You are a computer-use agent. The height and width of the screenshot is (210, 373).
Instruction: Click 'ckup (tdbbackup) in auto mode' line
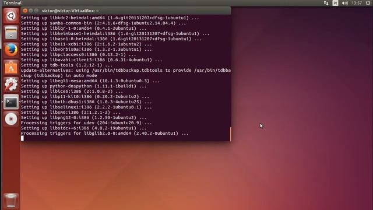click(59, 75)
